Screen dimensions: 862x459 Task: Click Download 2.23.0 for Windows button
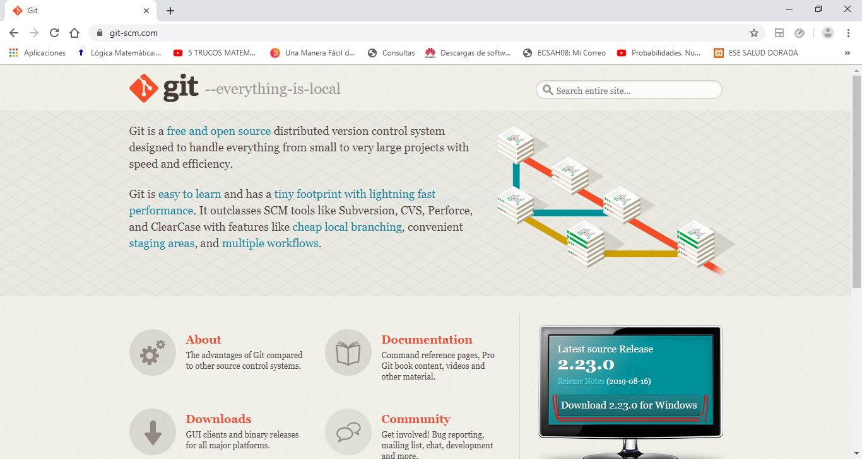tap(629, 405)
